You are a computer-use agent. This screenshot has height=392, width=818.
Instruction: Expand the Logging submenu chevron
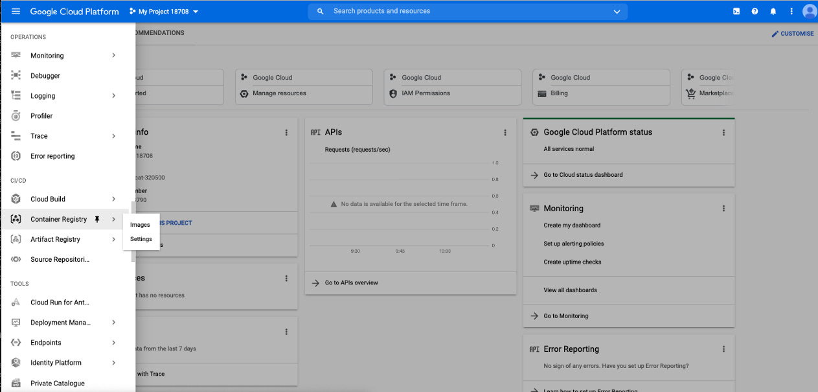(x=113, y=96)
